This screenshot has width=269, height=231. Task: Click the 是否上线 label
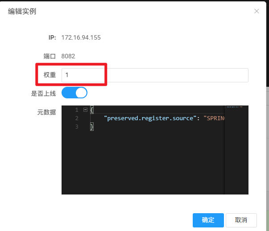[x=43, y=93]
